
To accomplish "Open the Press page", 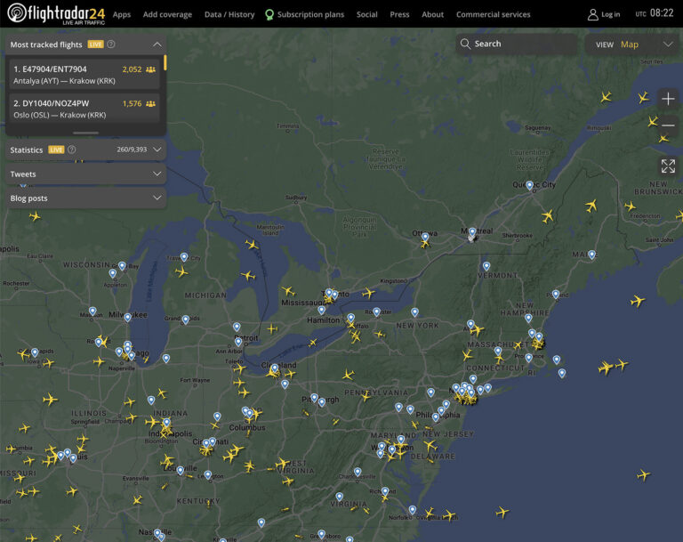I will click(399, 14).
